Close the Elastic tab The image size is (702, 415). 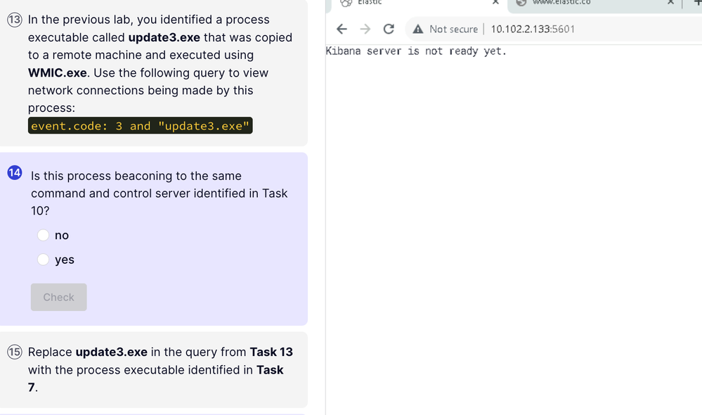pyautogui.click(x=495, y=2)
